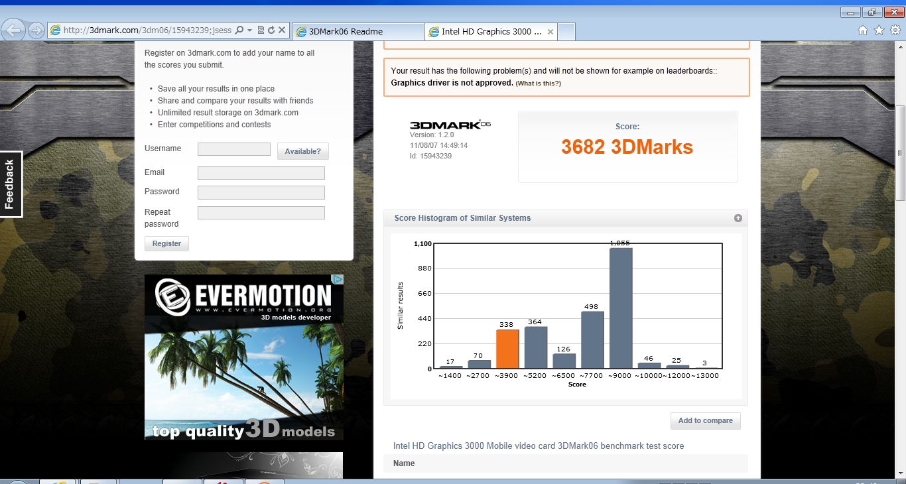This screenshot has width=906, height=484.
Task: Click 'Save all your results in one place'
Action: (x=216, y=89)
